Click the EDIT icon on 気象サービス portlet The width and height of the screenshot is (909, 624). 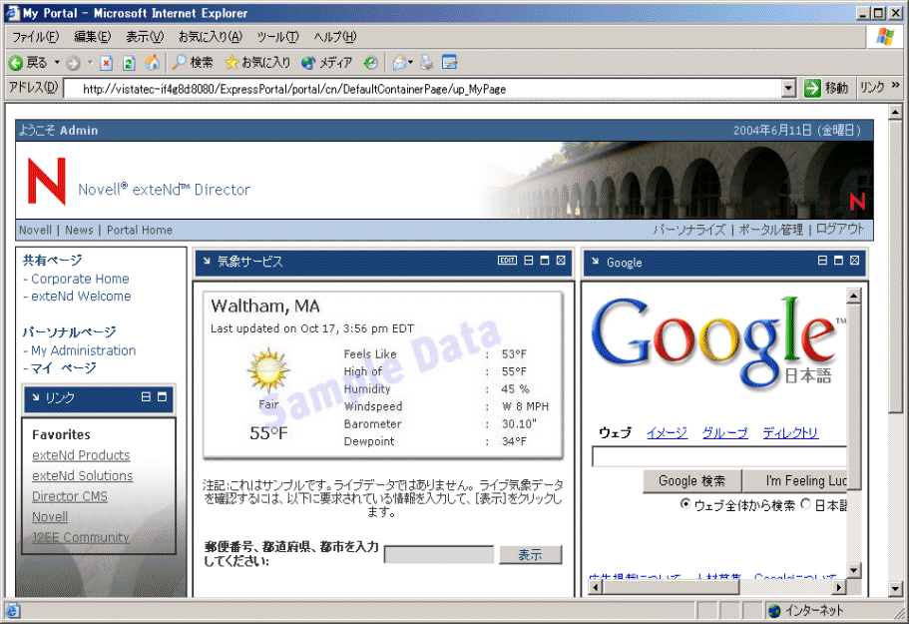click(x=507, y=261)
